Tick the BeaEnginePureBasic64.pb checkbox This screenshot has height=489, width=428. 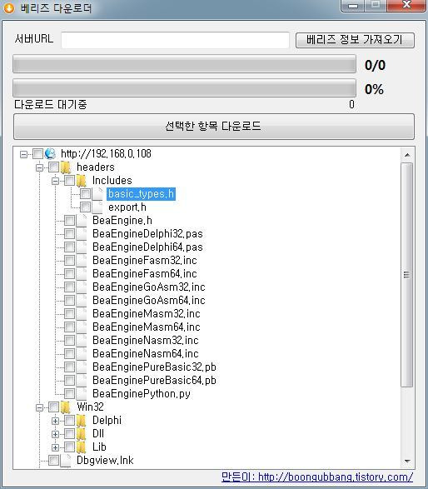pyautogui.click(x=69, y=381)
